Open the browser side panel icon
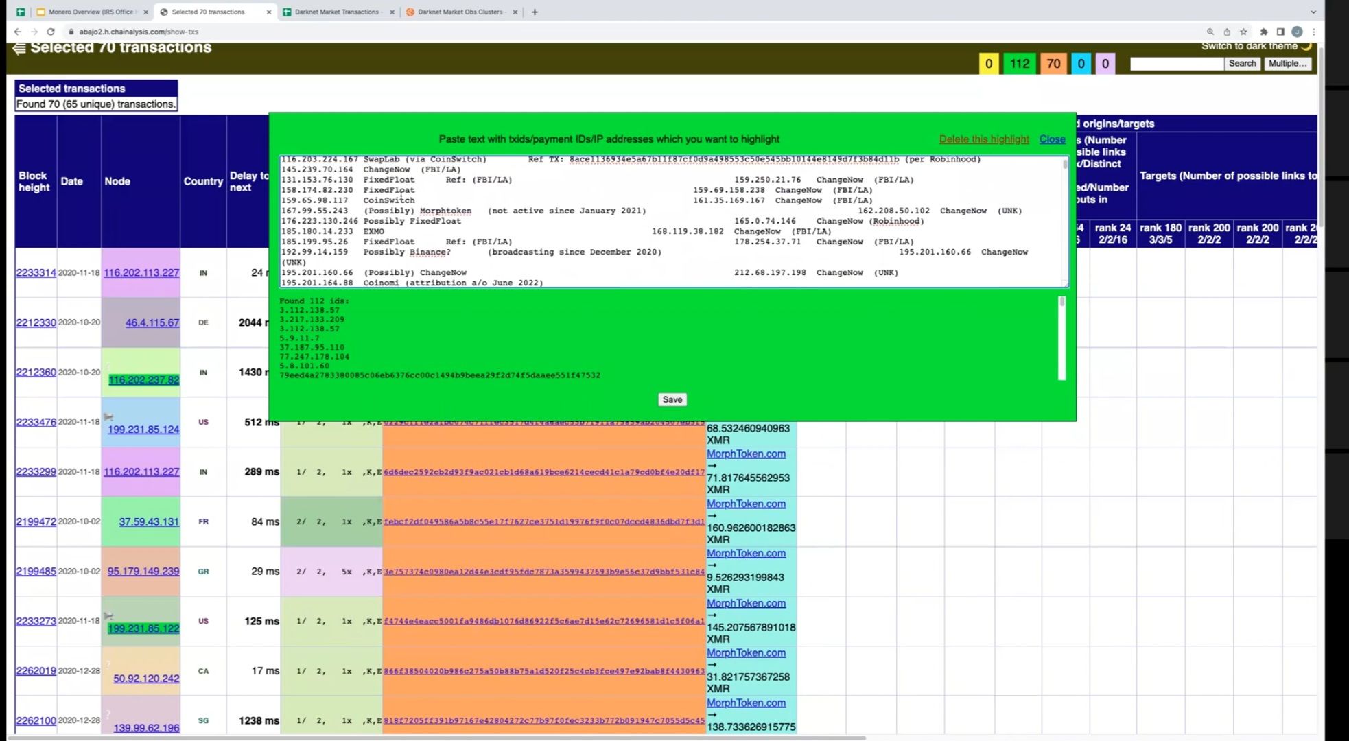The width and height of the screenshot is (1349, 741). pos(1280,32)
